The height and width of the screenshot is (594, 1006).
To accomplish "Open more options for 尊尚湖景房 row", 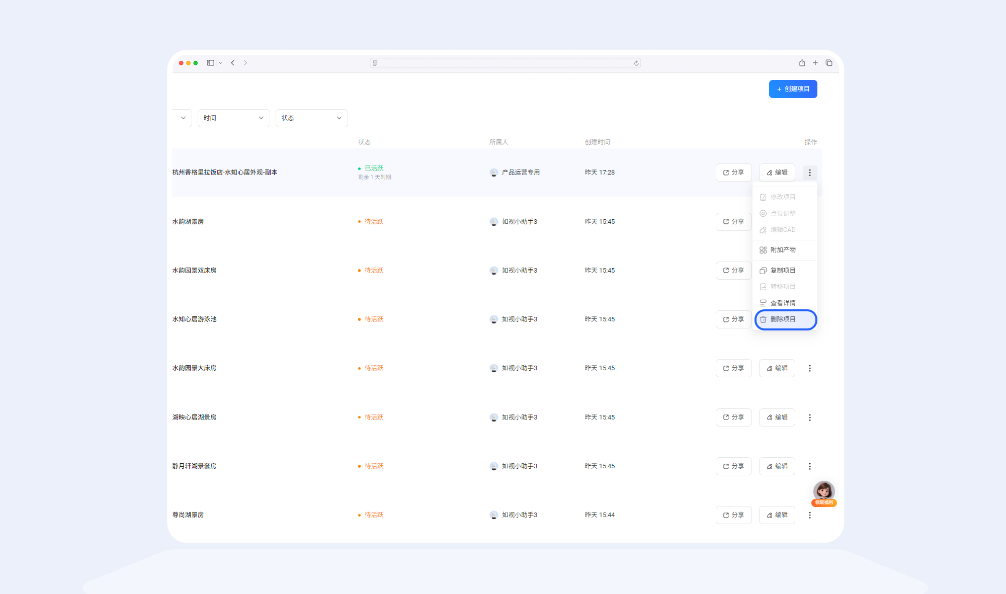I will [810, 515].
